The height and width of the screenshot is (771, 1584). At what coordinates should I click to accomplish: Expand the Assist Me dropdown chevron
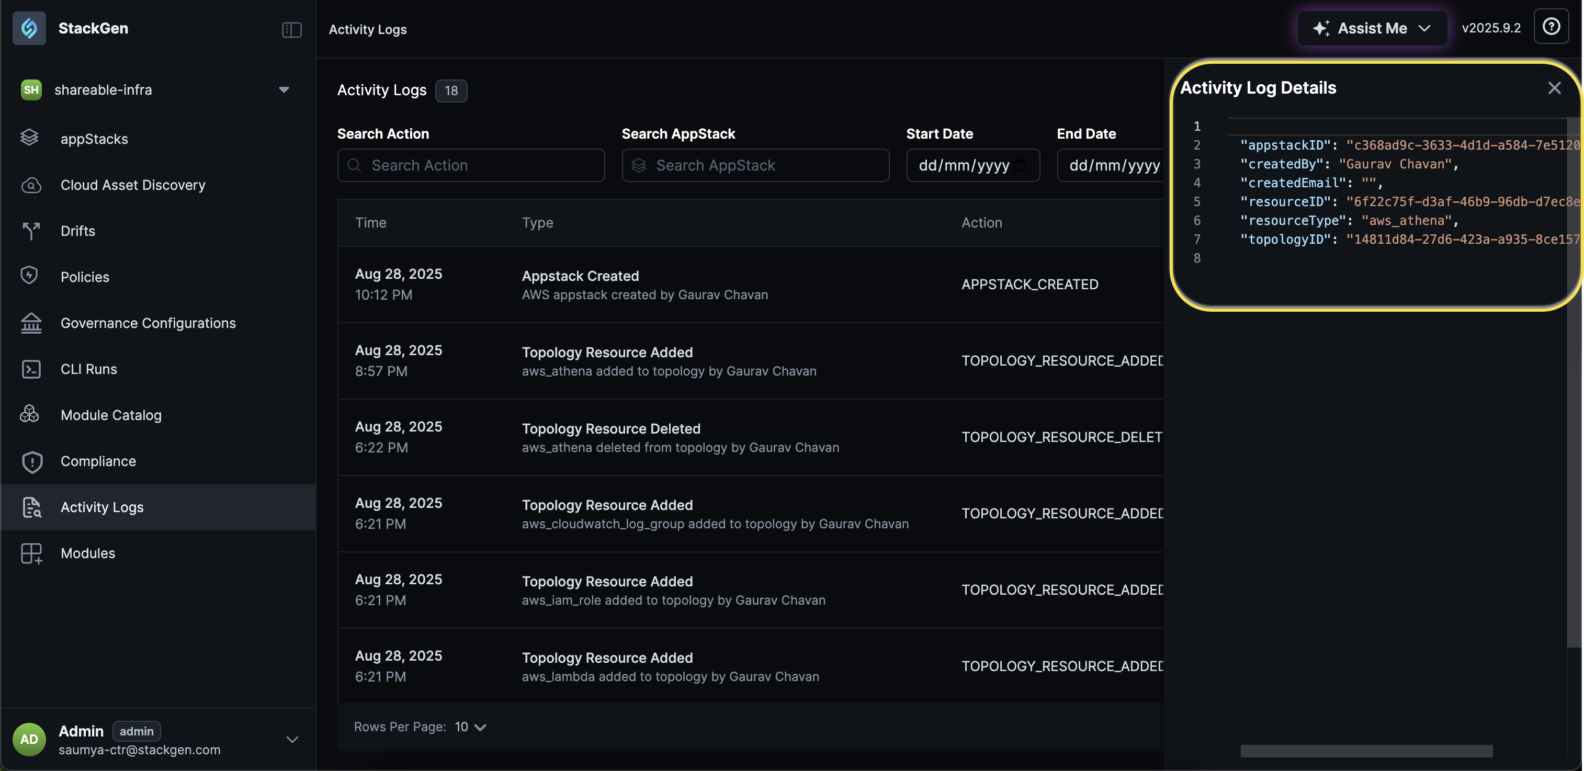1425,28
